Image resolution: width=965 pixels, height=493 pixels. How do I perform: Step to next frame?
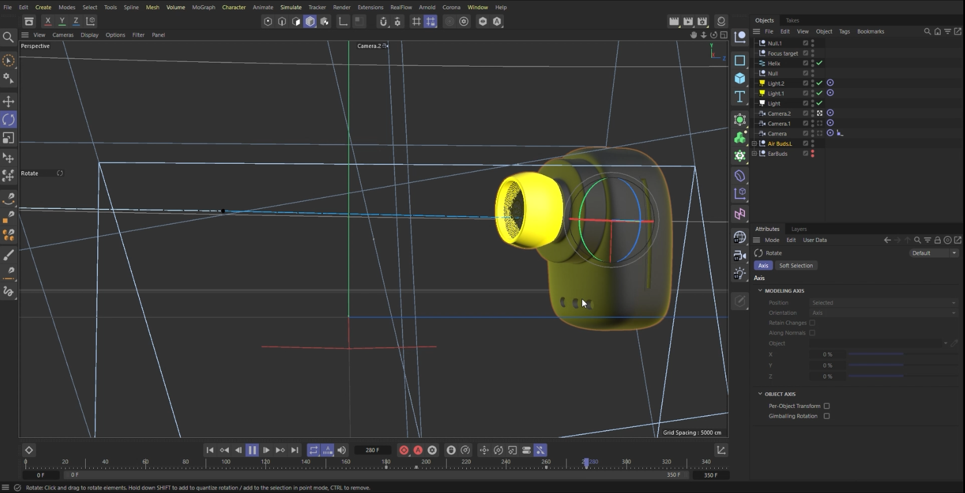click(x=266, y=450)
